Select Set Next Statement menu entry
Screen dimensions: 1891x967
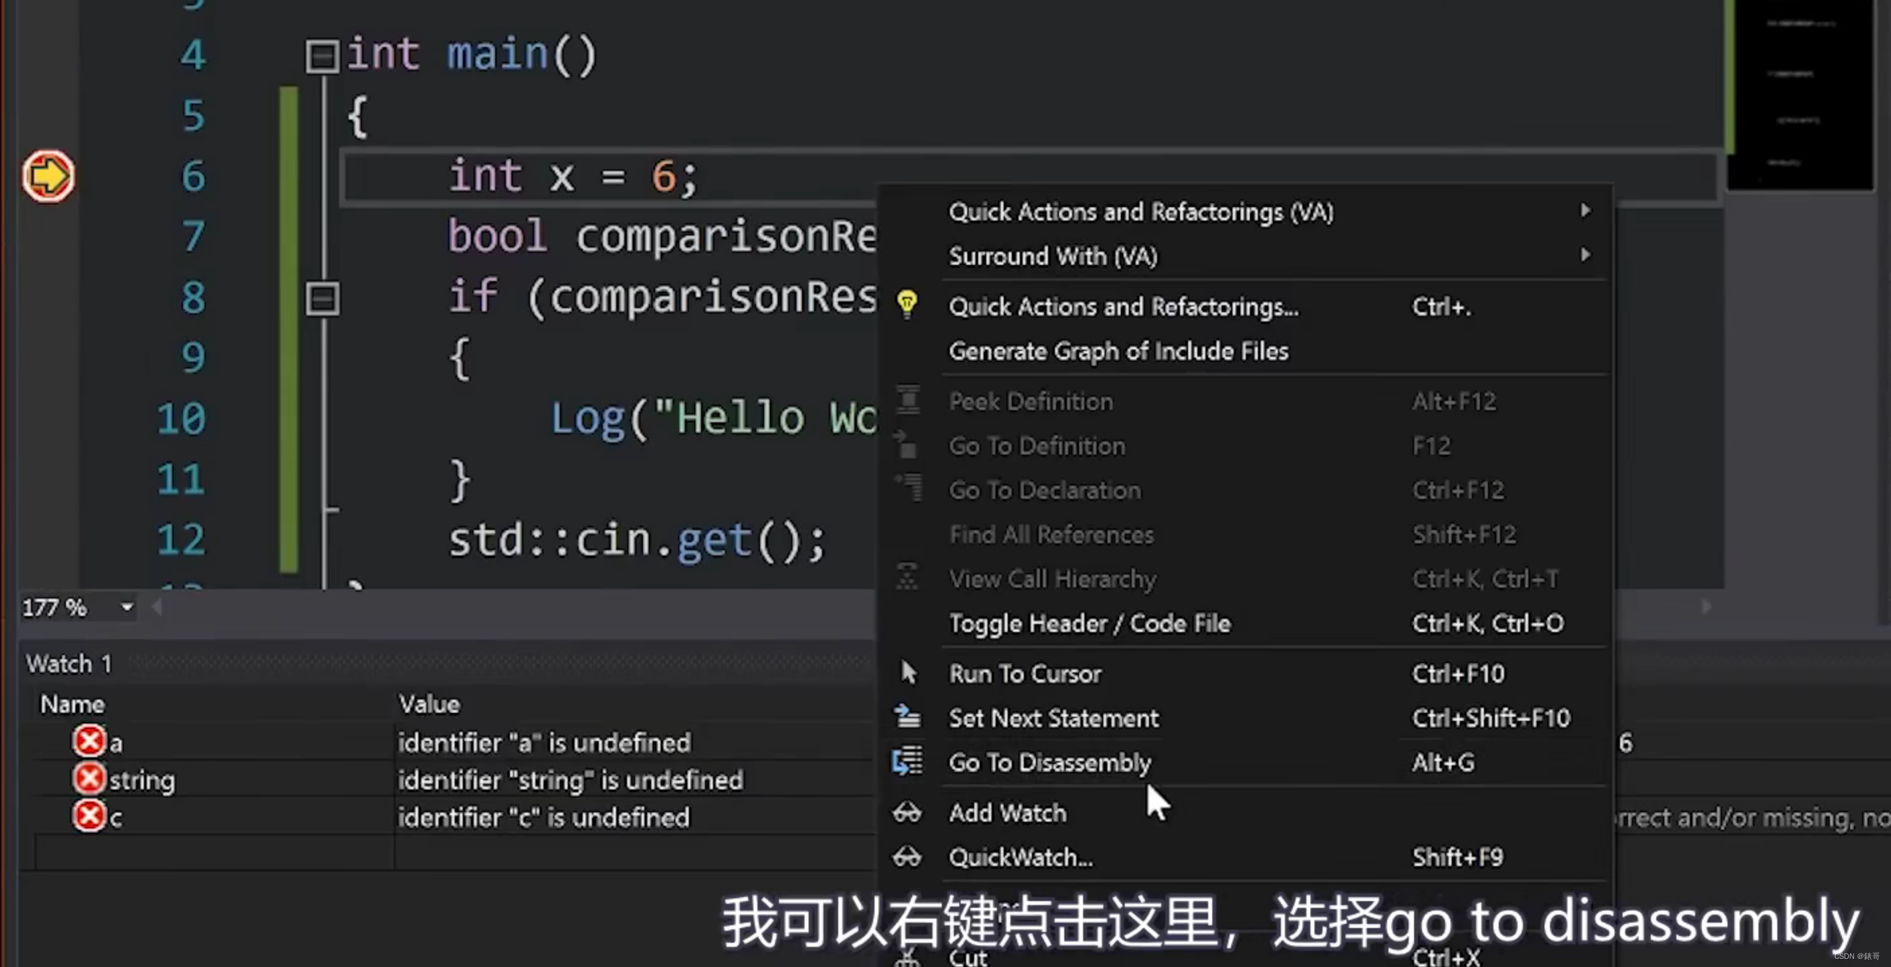click(x=1245, y=718)
